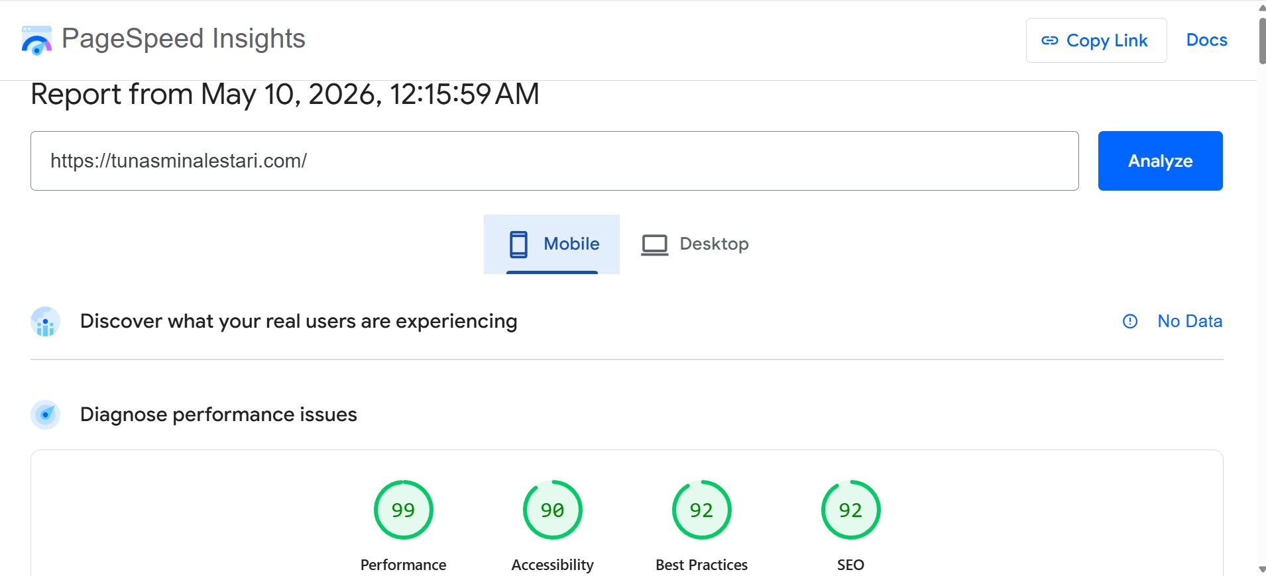Click the Best Practices score gauge 92
The image size is (1266, 576).
coord(701,510)
